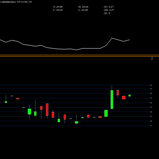
Task: Click the 57 price axis label
Action: (151, 89)
